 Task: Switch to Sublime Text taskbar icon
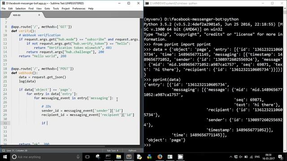[129, 157]
